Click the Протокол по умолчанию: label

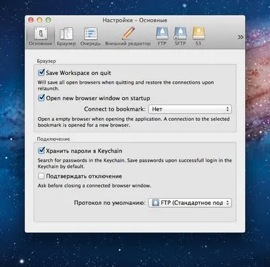point(110,203)
